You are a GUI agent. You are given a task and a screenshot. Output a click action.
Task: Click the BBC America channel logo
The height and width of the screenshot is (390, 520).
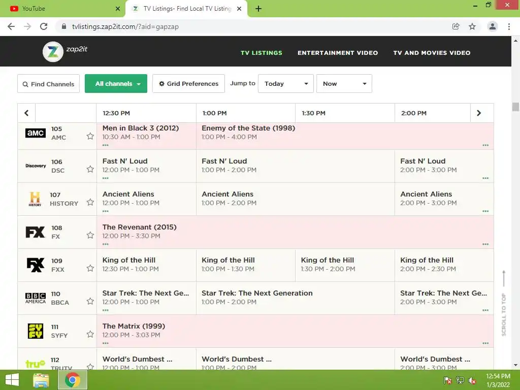point(36,298)
